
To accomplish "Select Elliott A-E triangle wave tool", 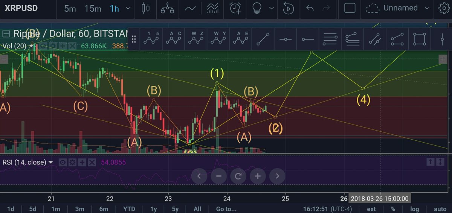I will click(241, 39).
